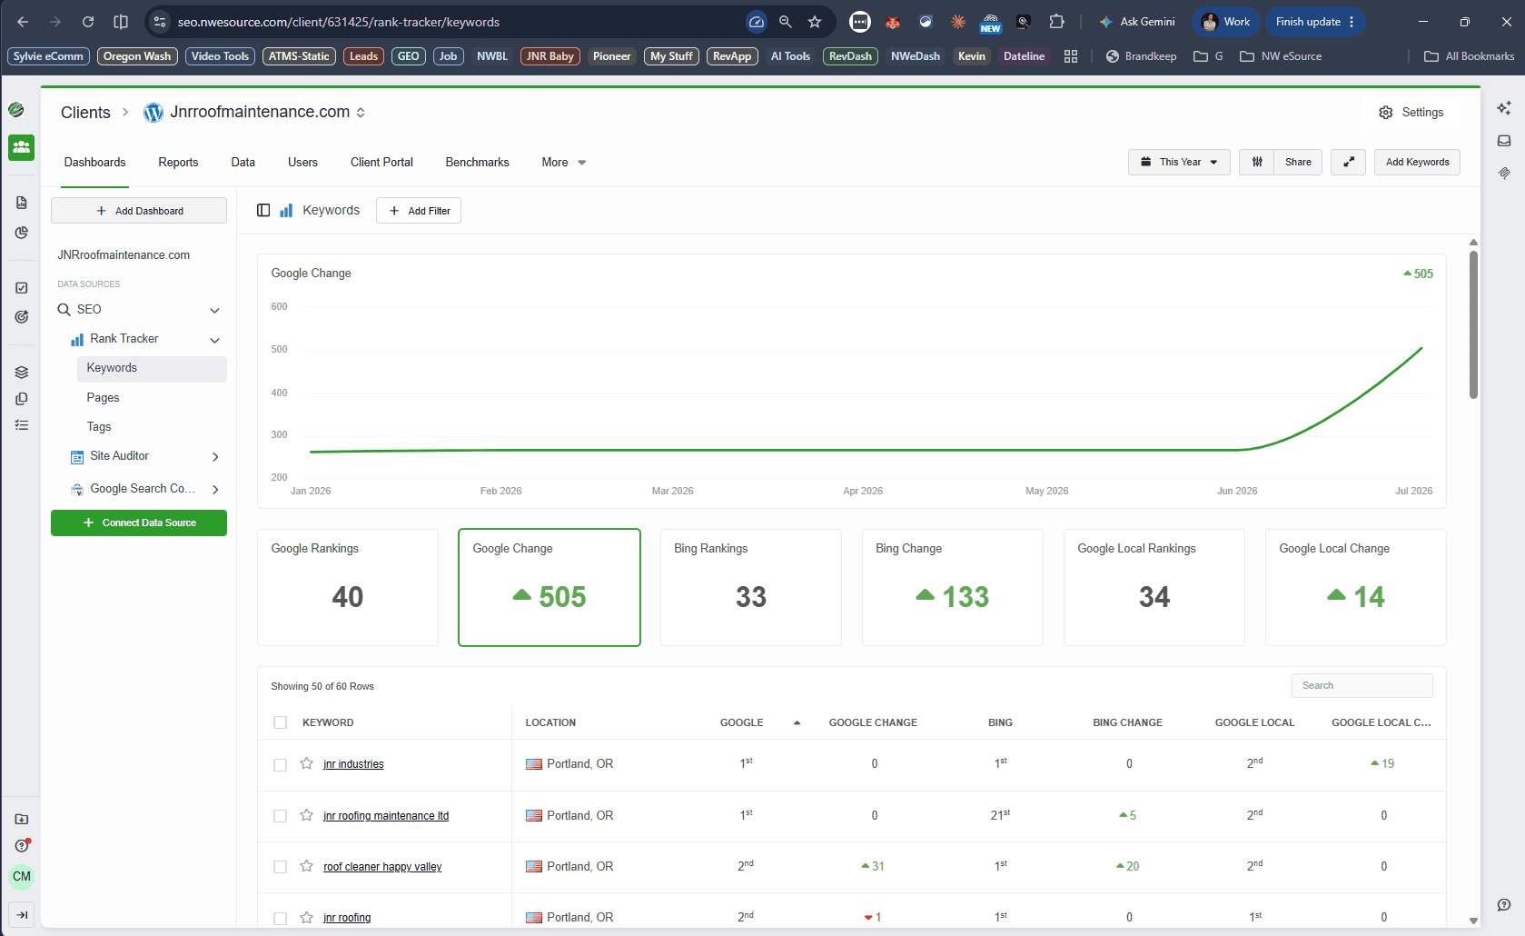
Task: Expand the Google Search Console chevron
Action: click(215, 490)
